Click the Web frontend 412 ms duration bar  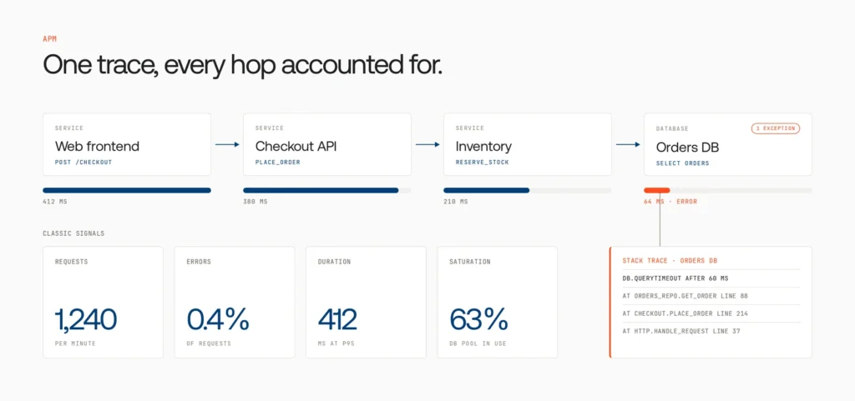(x=127, y=190)
